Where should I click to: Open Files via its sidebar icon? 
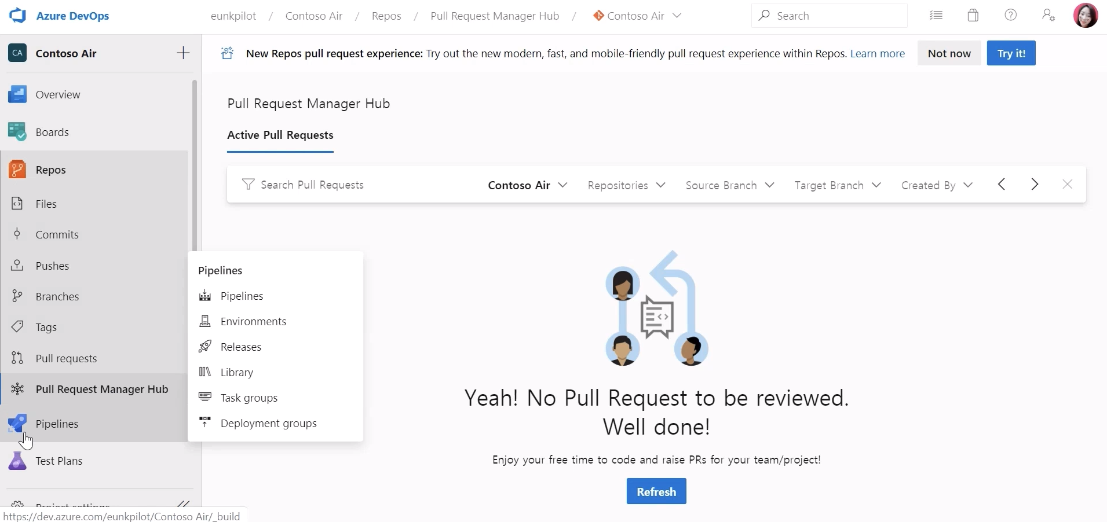(x=17, y=204)
